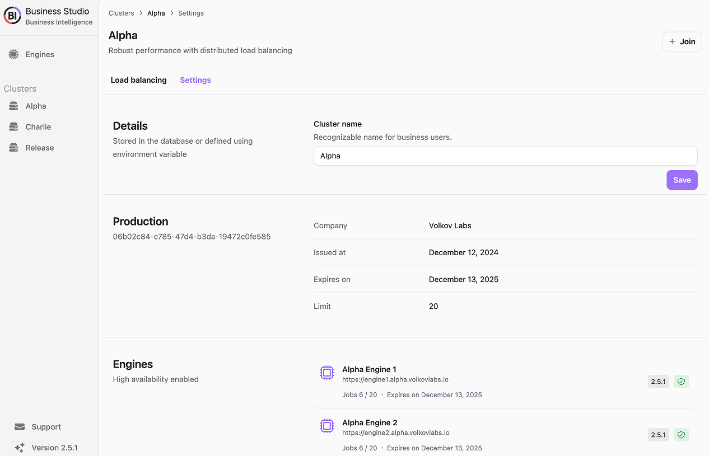This screenshot has width=709, height=456.
Task: Click Alpha Engine 1 version 2.5.1 badge
Action: pyautogui.click(x=658, y=382)
